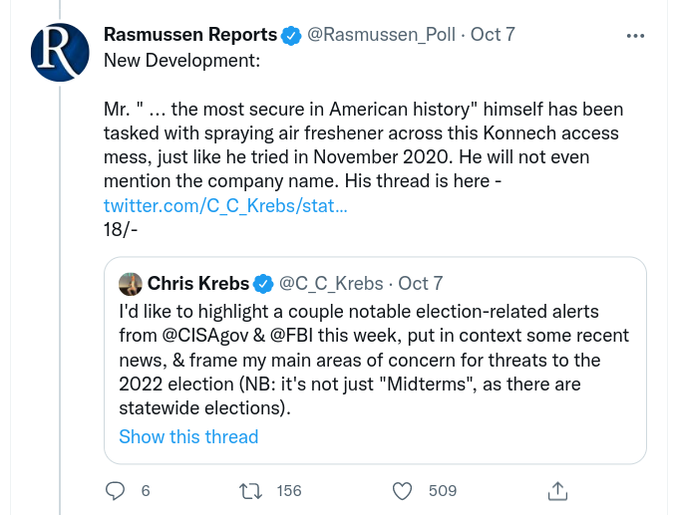This screenshot has height=515, width=677.
Task: Click the 156 retweets count
Action: click(289, 490)
